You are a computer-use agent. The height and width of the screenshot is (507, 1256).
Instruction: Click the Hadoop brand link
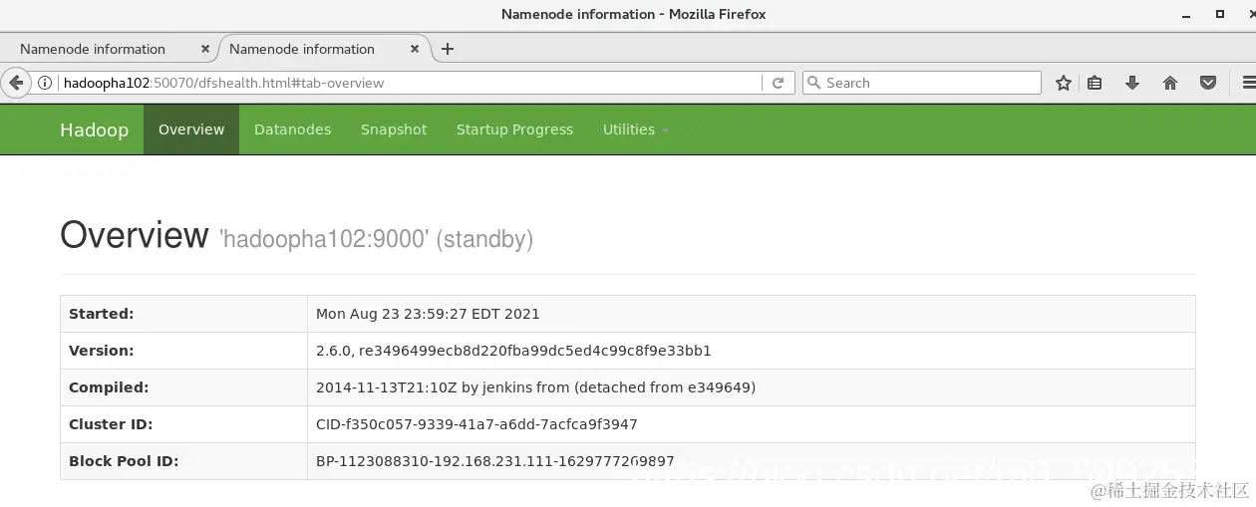(x=94, y=130)
